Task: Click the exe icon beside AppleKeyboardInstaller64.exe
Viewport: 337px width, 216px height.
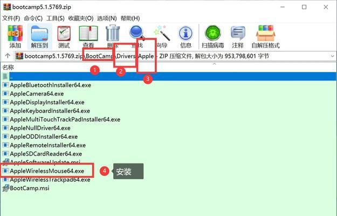Action: pos(5,111)
